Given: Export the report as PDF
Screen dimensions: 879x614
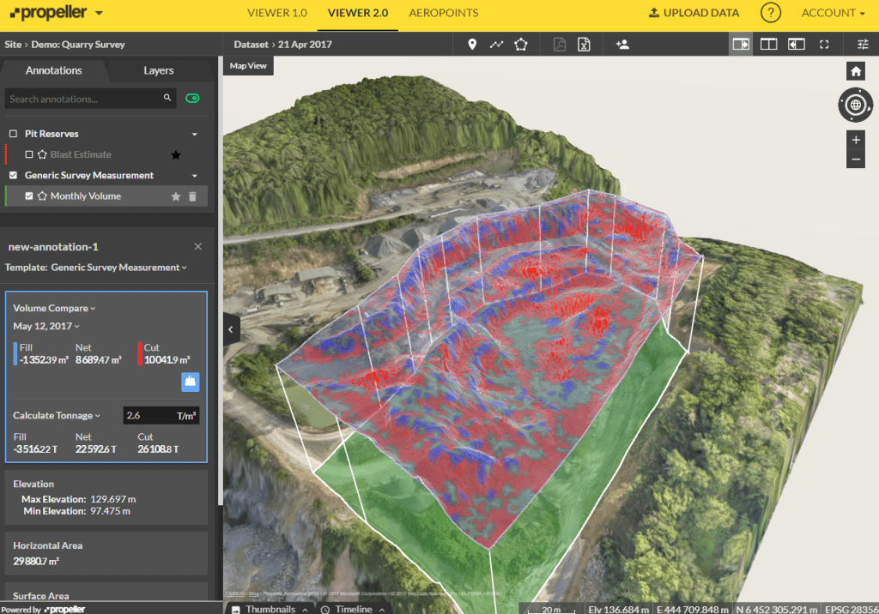Looking at the screenshot, I should (x=560, y=44).
